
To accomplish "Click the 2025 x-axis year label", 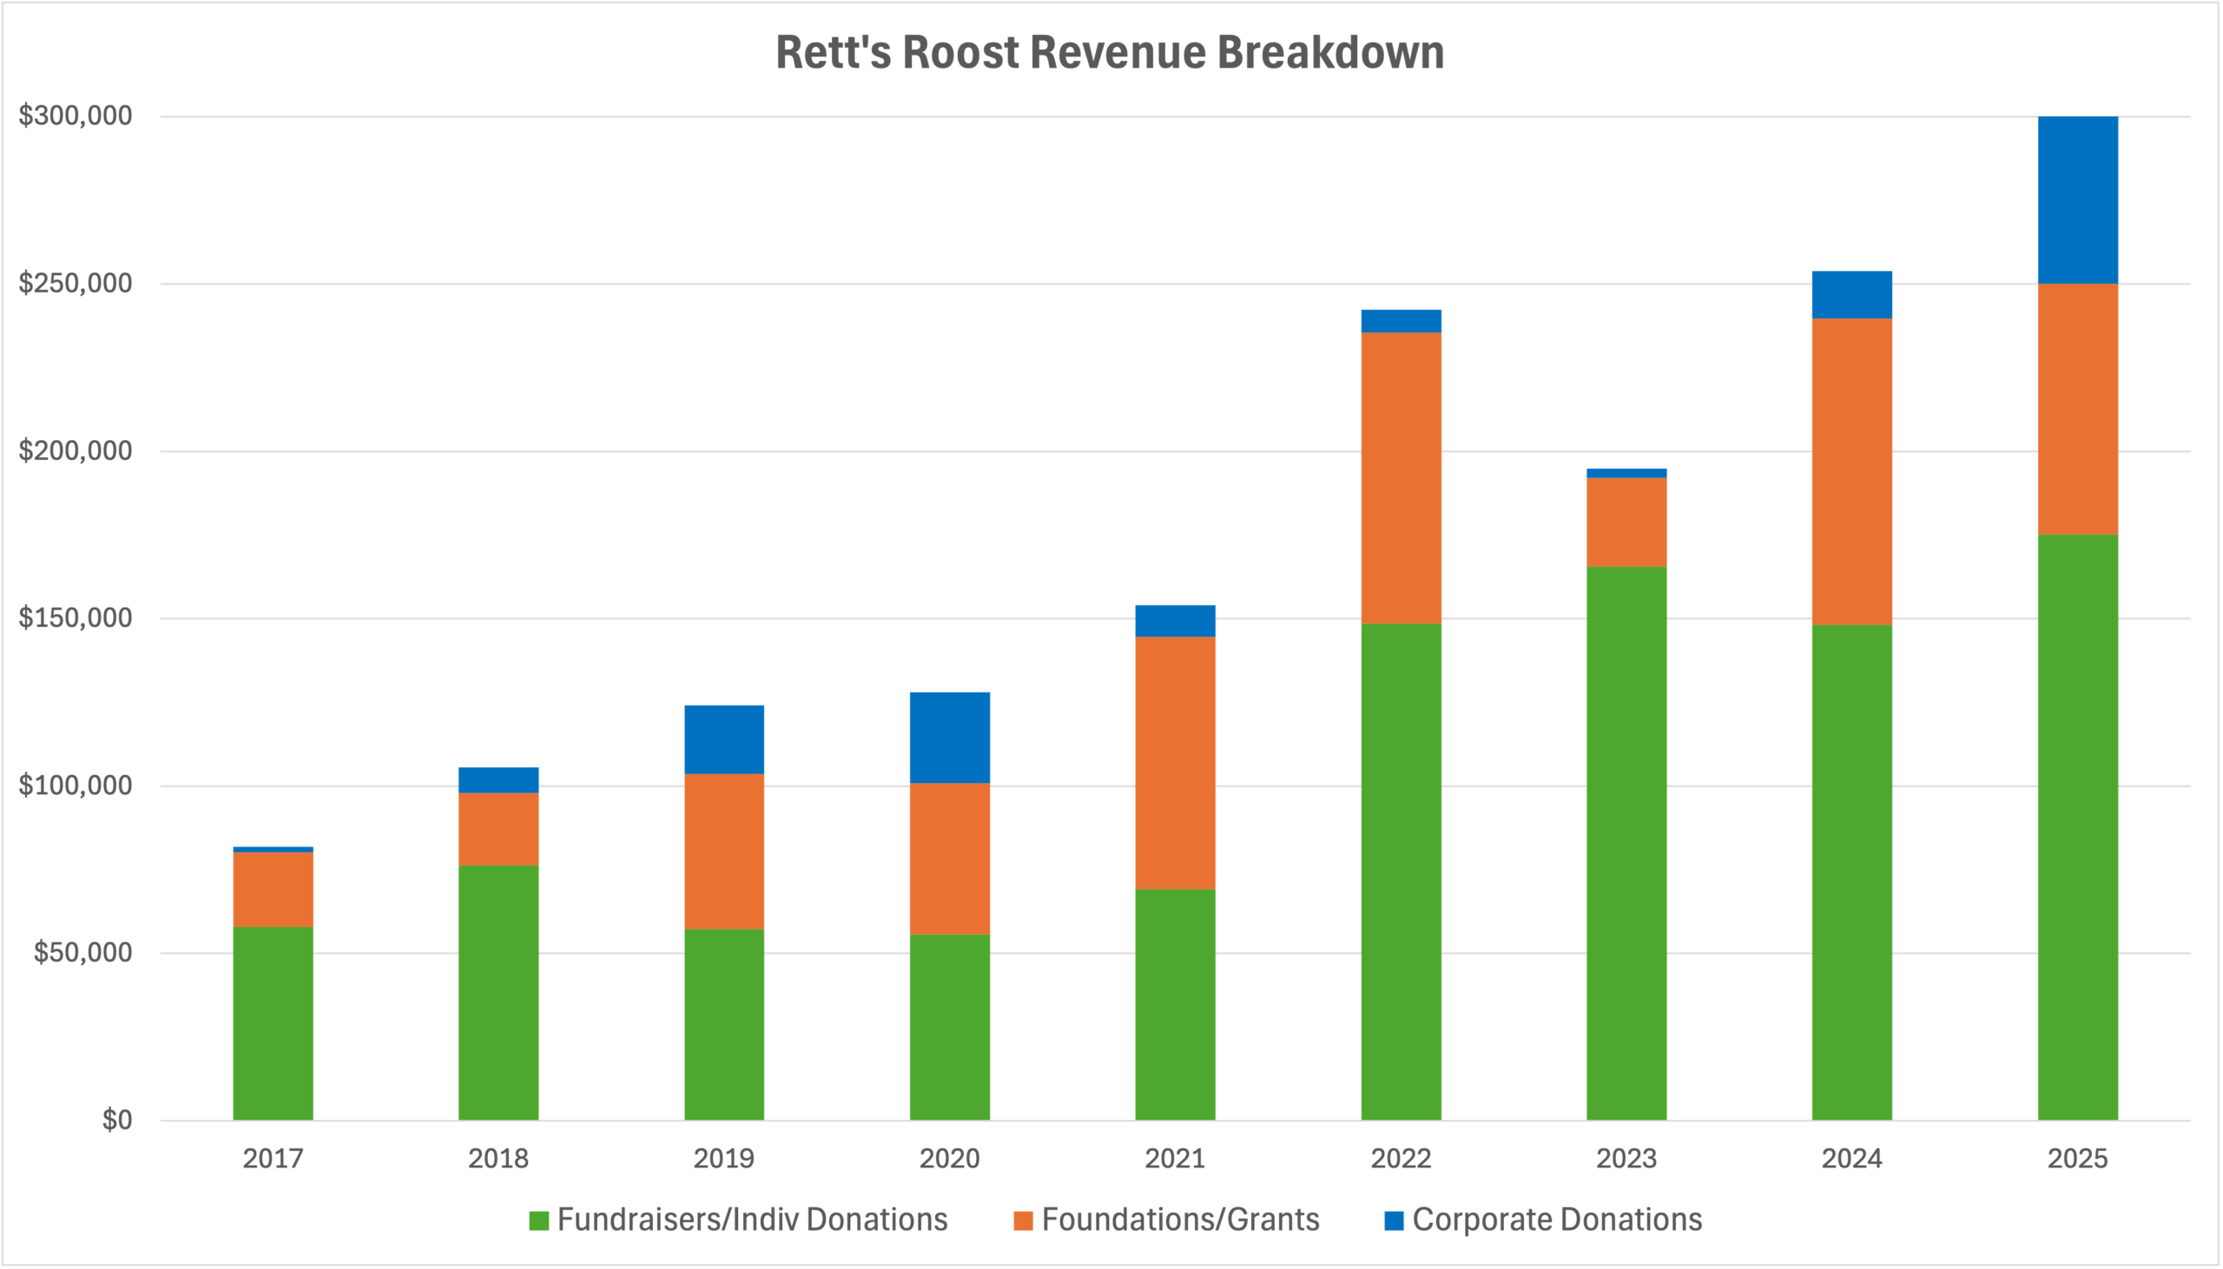I will tap(2077, 1158).
